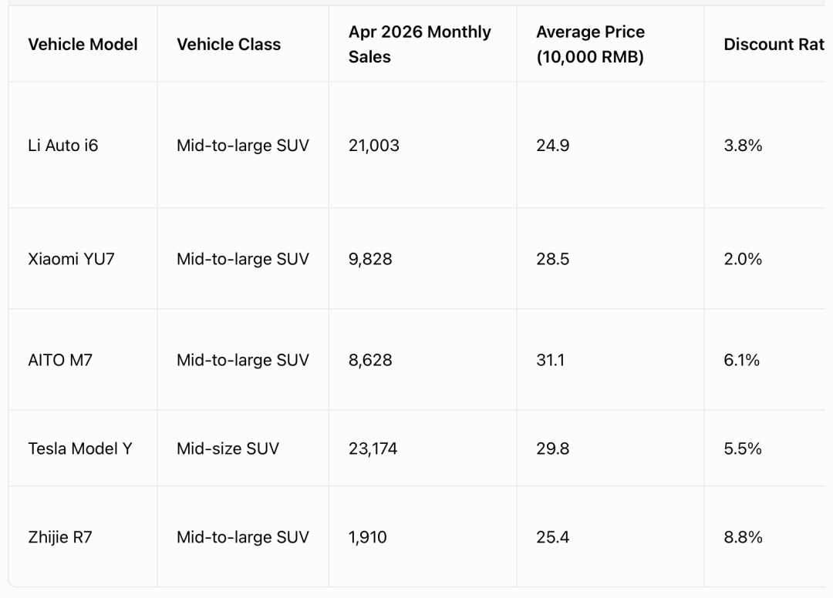Click the Vehicle Model column header
Image resolution: width=833 pixels, height=598 pixels.
pyautogui.click(x=83, y=44)
